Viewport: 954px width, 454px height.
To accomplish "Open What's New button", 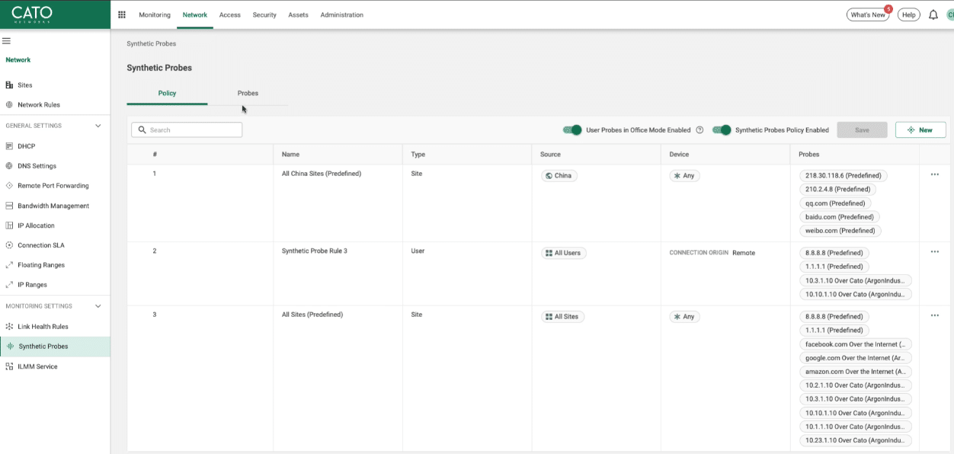I will (x=868, y=14).
